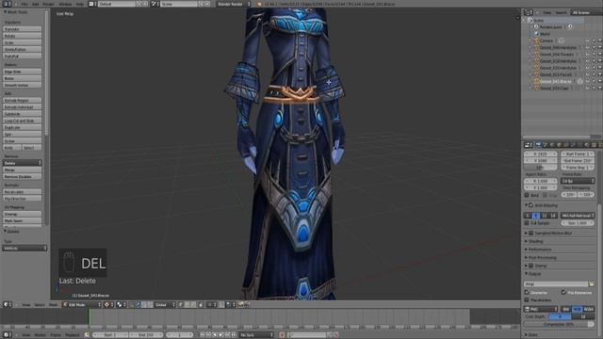Click the Camera object icon in Outliner
Image resolution: width=603 pixels, height=339 pixels.
coord(536,40)
